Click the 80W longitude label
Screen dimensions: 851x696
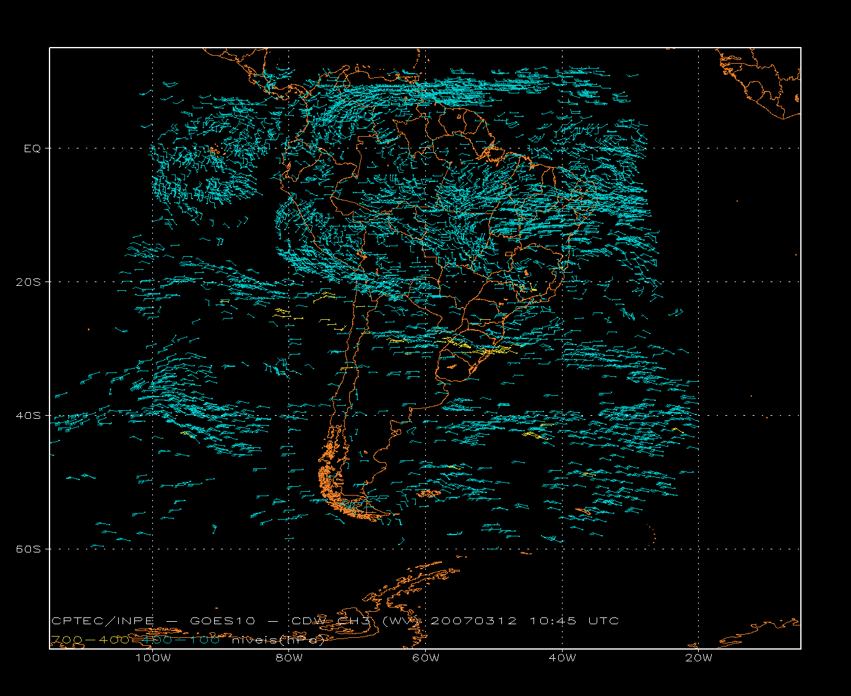(x=289, y=658)
